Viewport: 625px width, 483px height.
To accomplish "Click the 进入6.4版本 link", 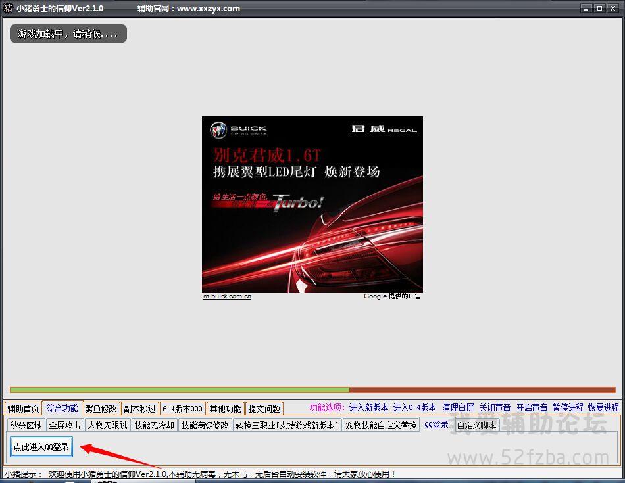I will [x=414, y=407].
